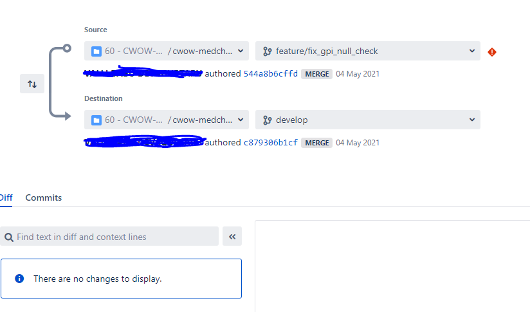This screenshot has height=312, width=530.
Task: Click the 'There are no changes to display.' text
Action: (98, 279)
